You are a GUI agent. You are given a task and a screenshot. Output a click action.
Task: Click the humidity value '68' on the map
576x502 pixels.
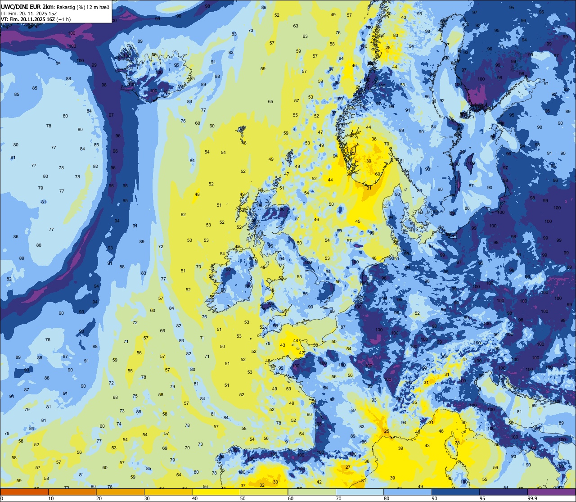pos(115,397)
